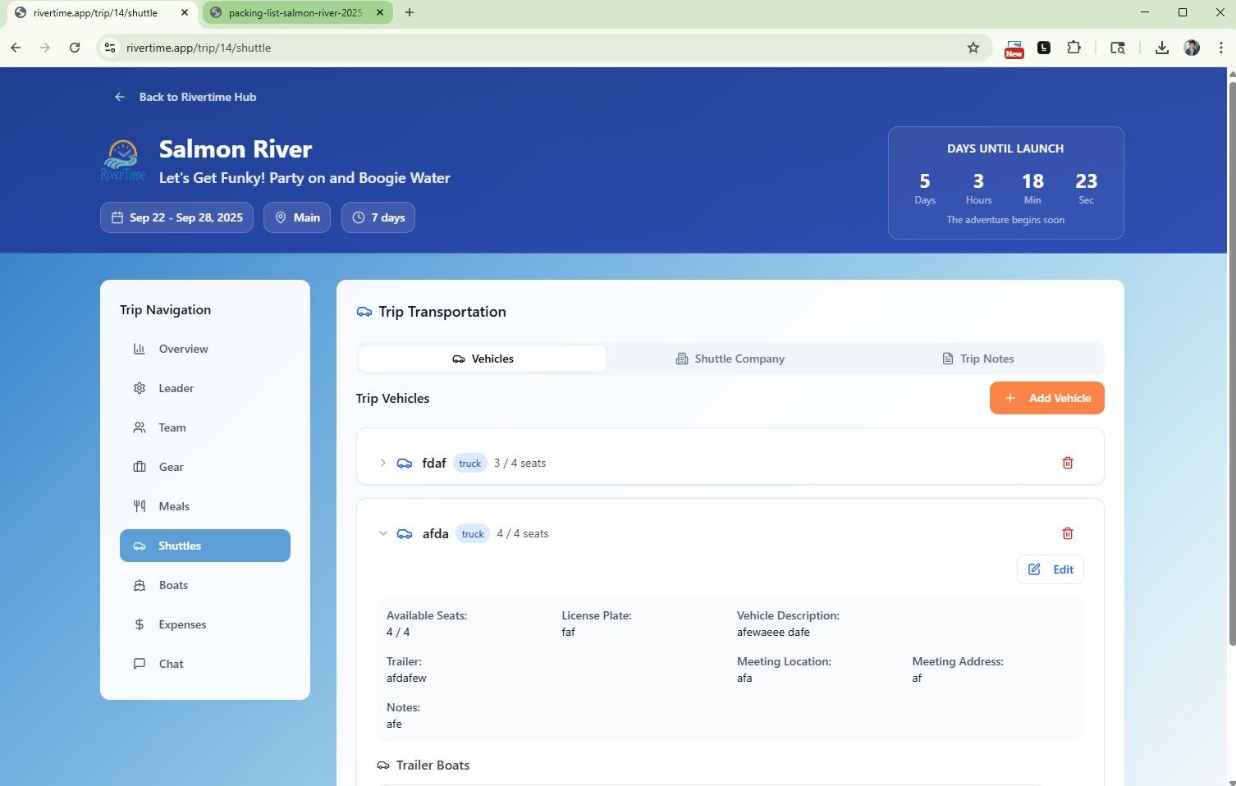
Task: Switch to Shuttle Company tab
Action: point(730,359)
